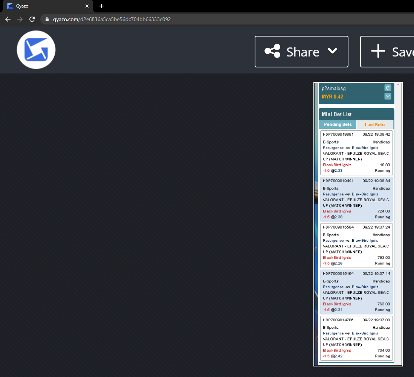This screenshot has height=377, width=414.
Task: Click the Save button with plus icon
Action: pyautogui.click(x=387, y=52)
